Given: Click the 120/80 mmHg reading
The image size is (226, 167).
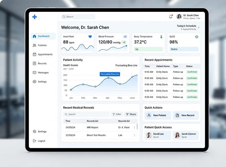Looking at the screenshot, I should click(109, 42).
